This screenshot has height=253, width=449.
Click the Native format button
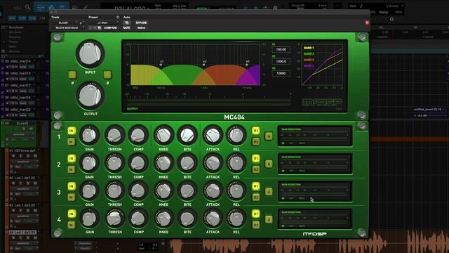[141, 28]
